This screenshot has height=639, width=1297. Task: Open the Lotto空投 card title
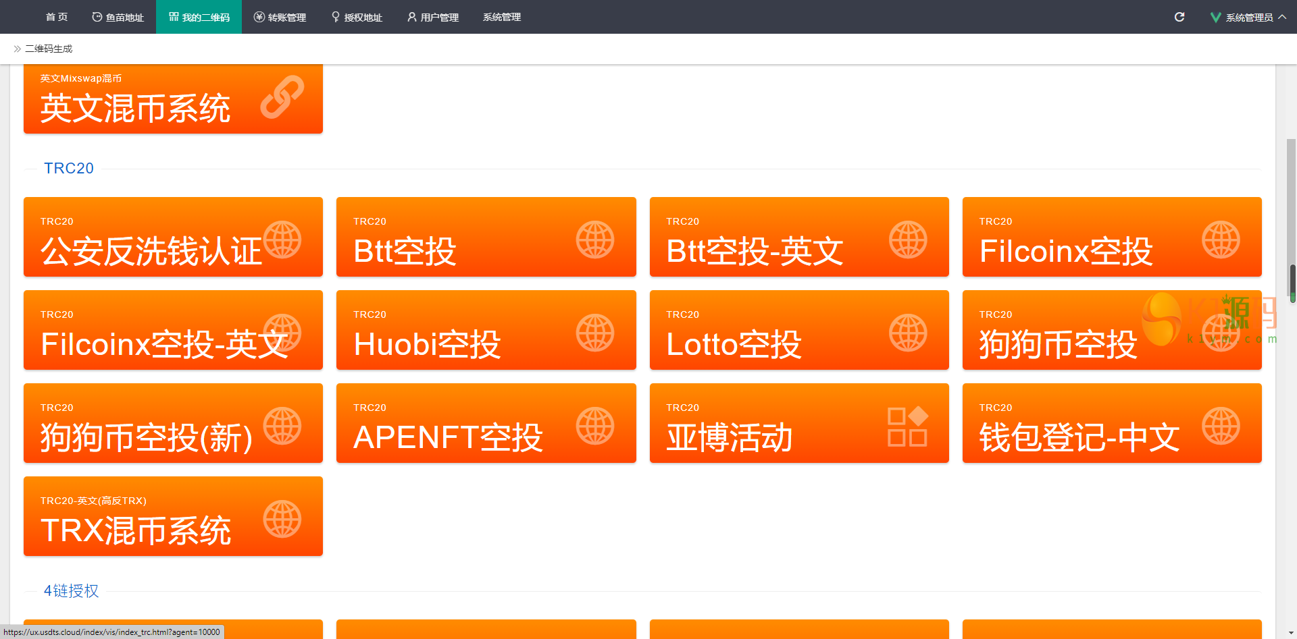pyautogui.click(x=734, y=345)
